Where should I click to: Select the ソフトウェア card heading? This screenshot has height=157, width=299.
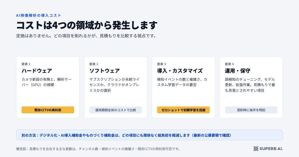point(104,71)
